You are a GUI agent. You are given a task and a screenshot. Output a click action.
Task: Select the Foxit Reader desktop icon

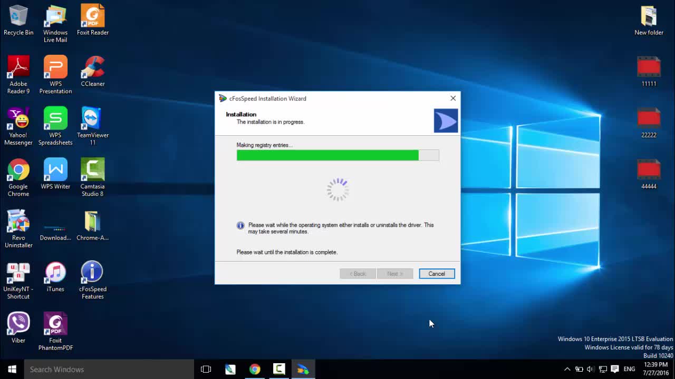point(93,21)
